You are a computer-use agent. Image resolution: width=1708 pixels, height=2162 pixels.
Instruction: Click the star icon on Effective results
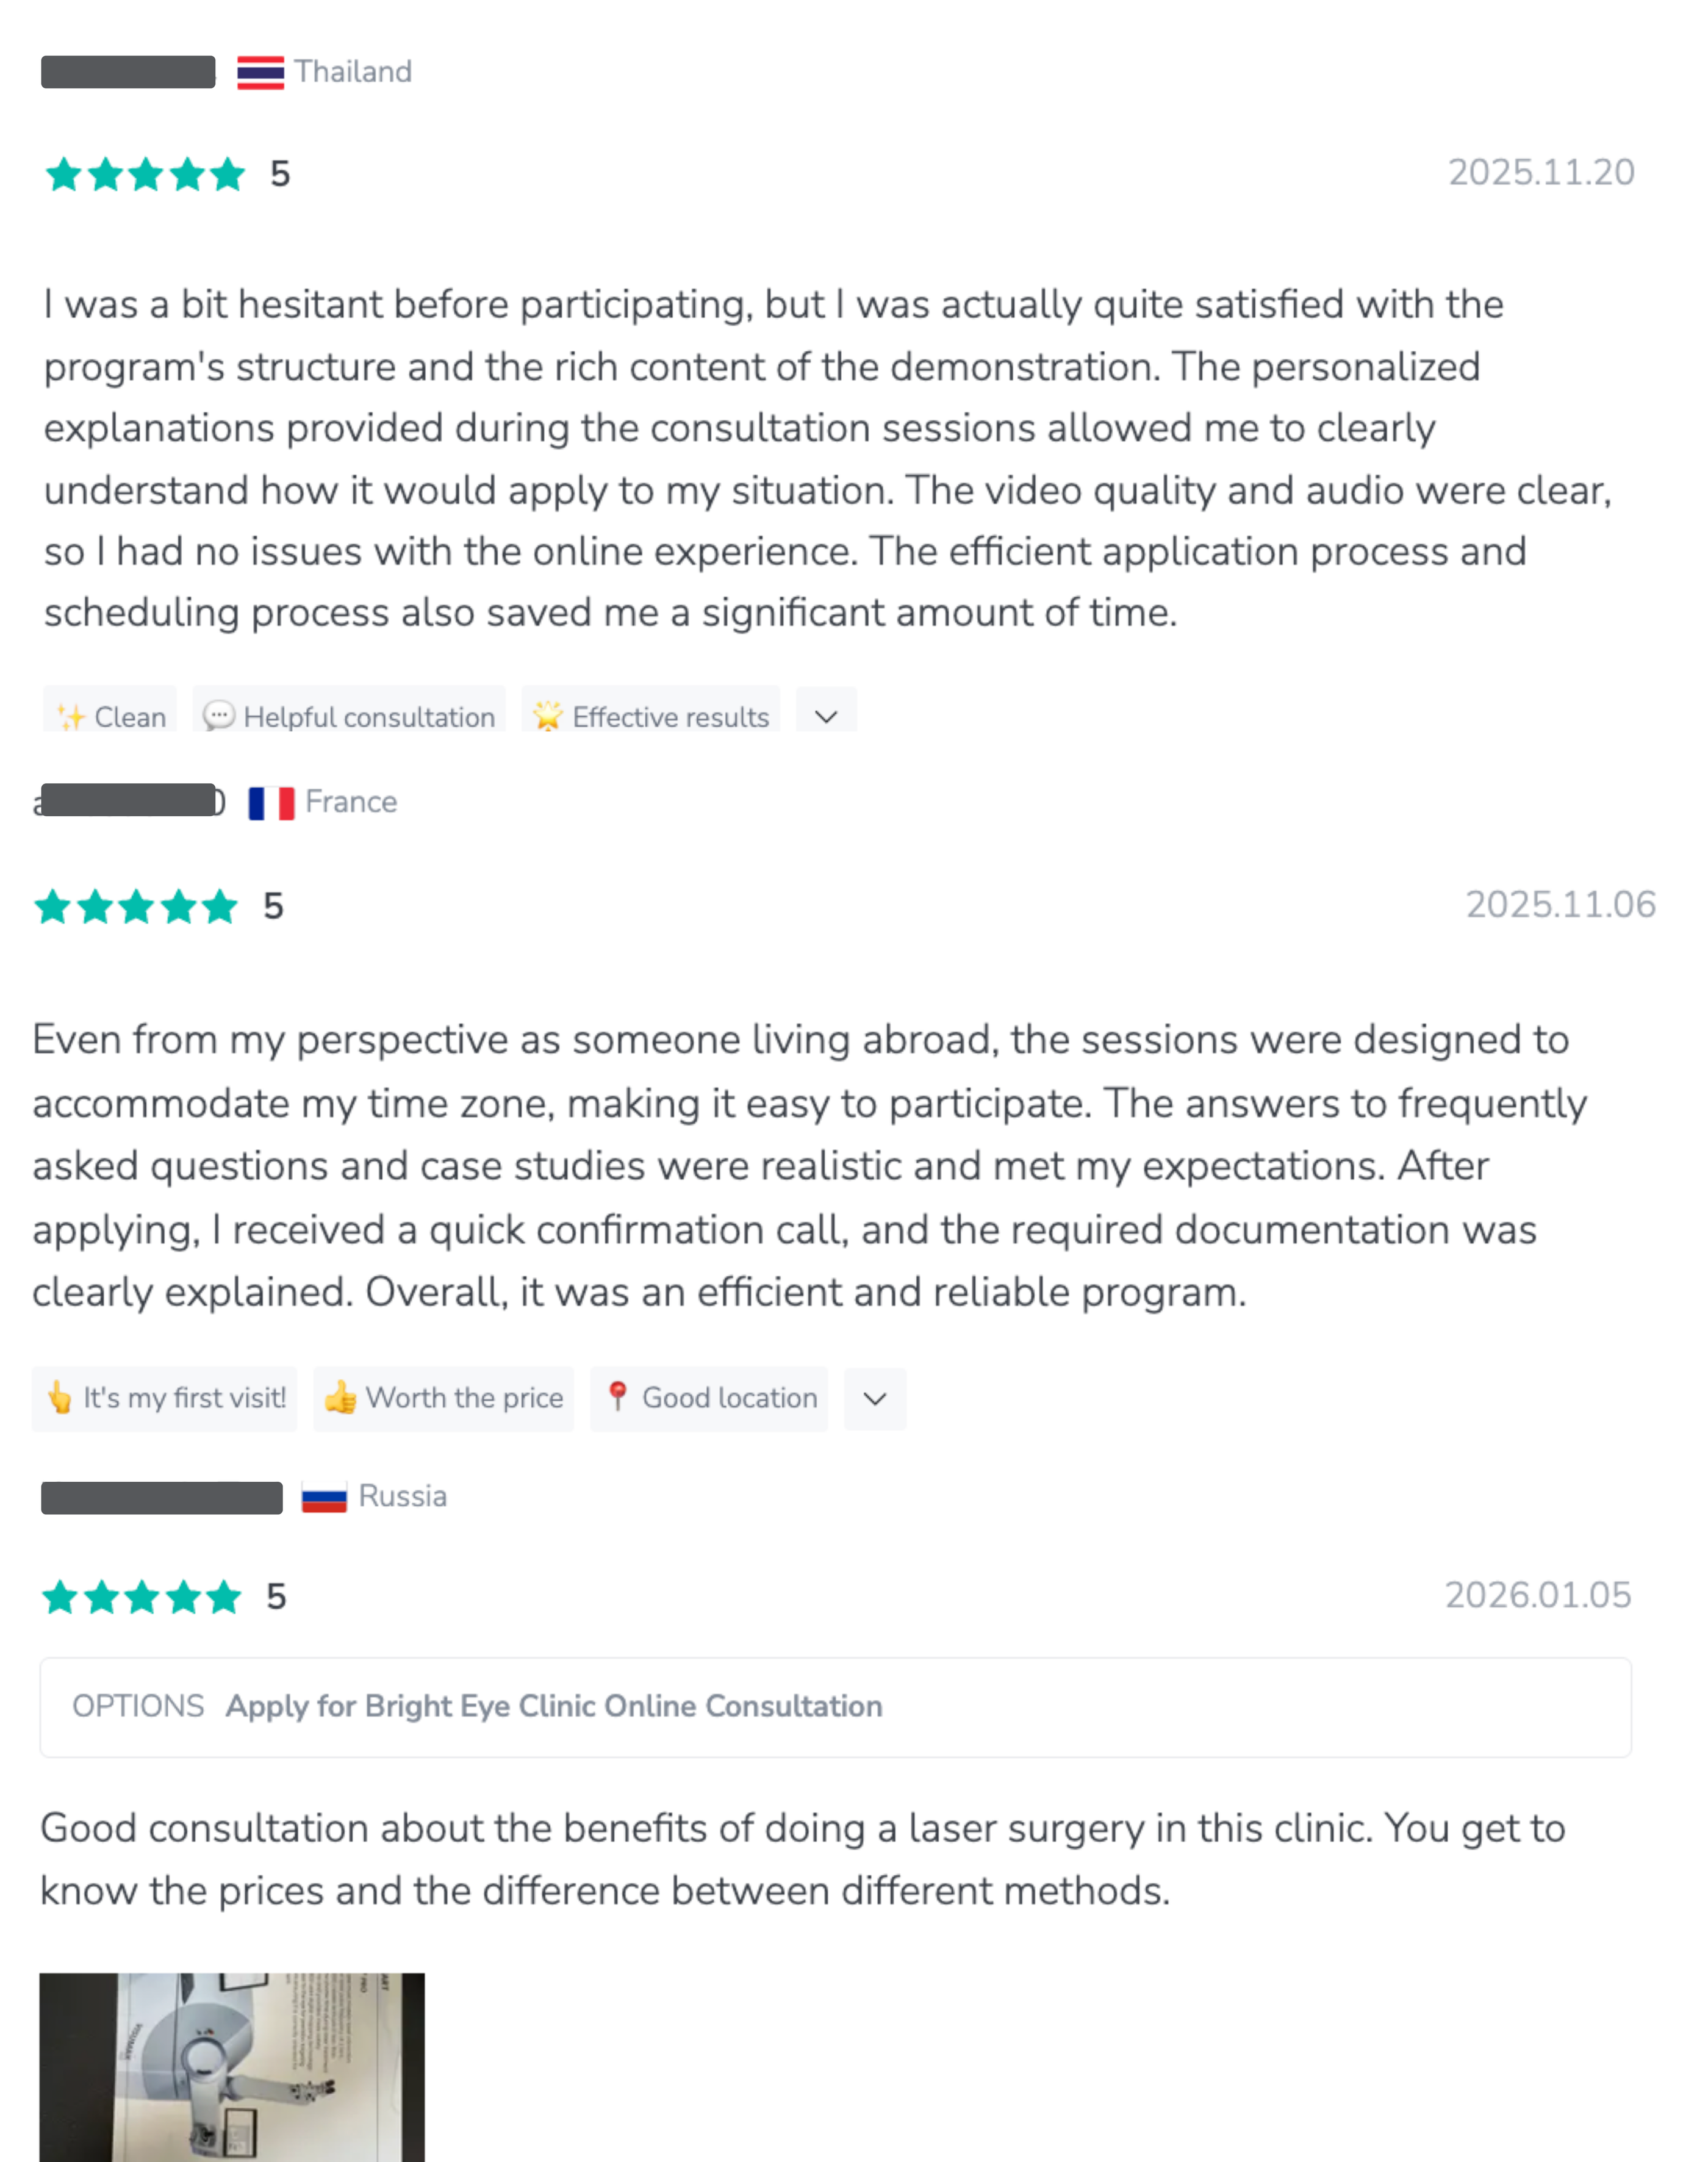(x=547, y=716)
